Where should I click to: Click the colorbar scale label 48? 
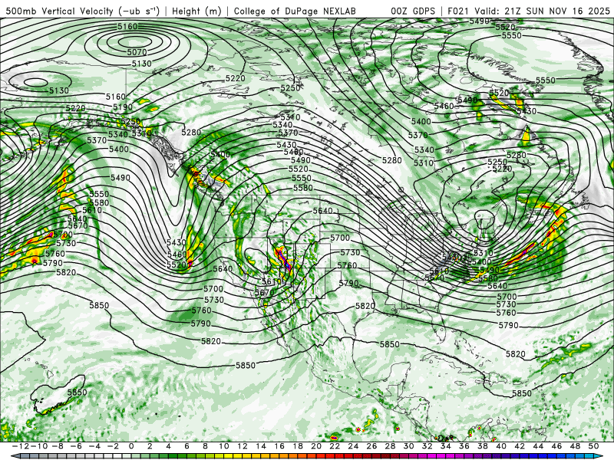[x=575, y=446]
